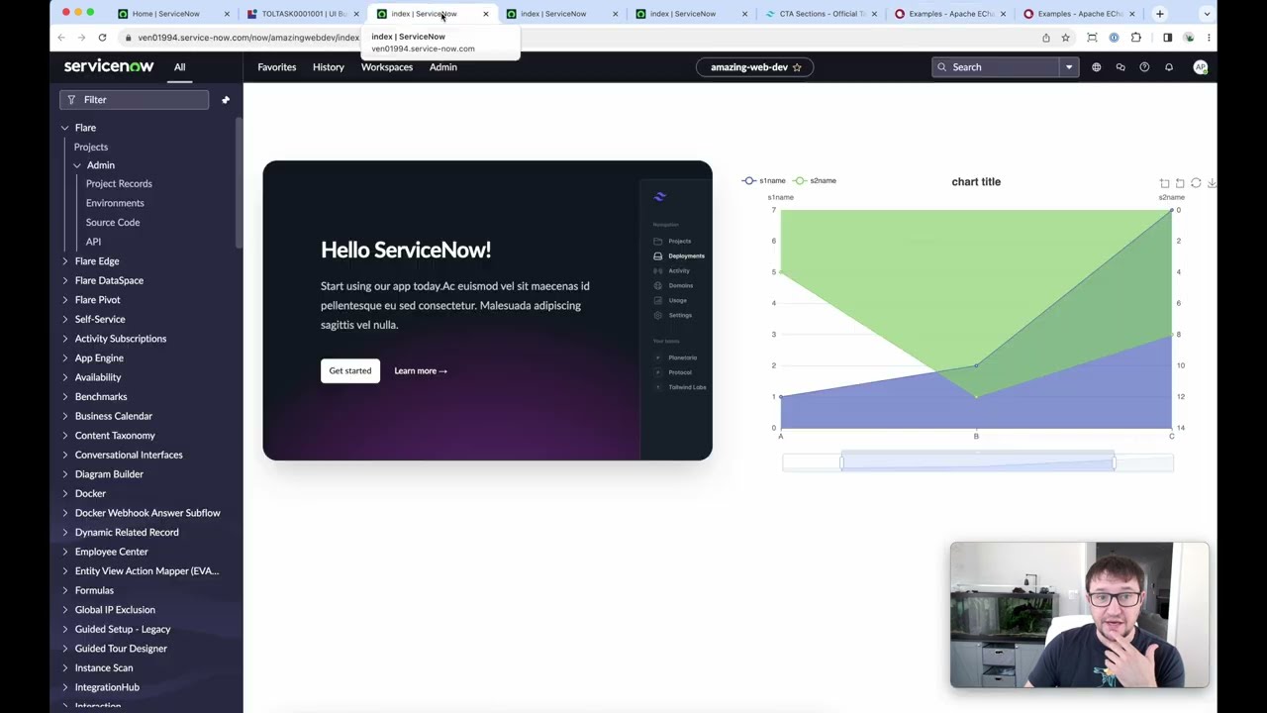The height and width of the screenshot is (713, 1267).
Task: Open the Workspaces menu
Action: coord(387,67)
